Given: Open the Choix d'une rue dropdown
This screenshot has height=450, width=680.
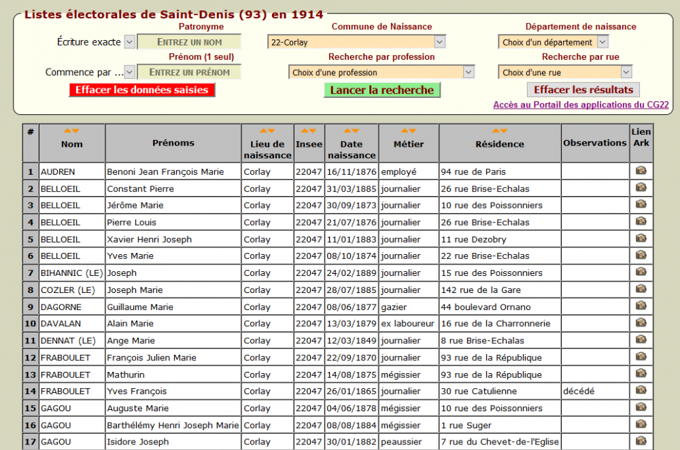Looking at the screenshot, I should tap(626, 72).
